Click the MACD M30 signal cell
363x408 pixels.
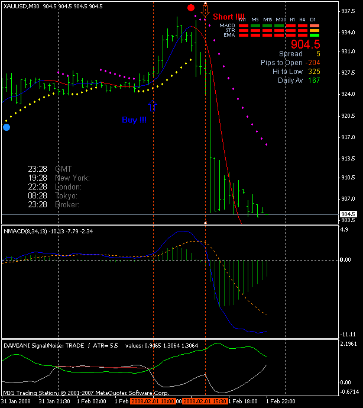pyautogui.click(x=279, y=26)
